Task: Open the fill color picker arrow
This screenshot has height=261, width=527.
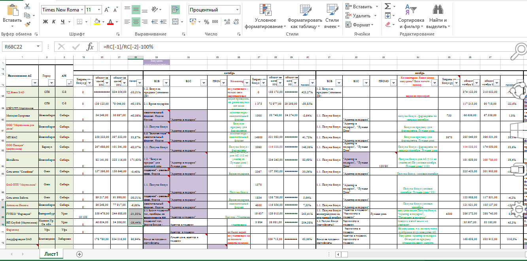Action: tap(103, 22)
